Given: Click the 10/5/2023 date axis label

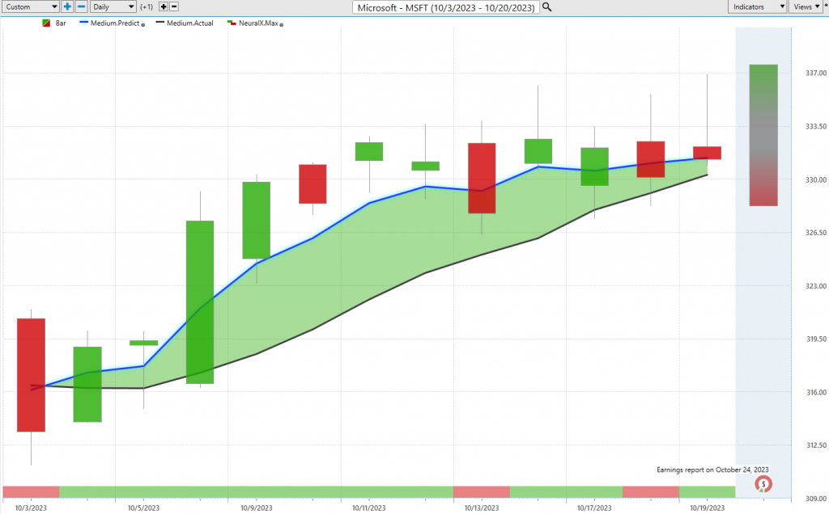Looking at the screenshot, I should 143,508.
